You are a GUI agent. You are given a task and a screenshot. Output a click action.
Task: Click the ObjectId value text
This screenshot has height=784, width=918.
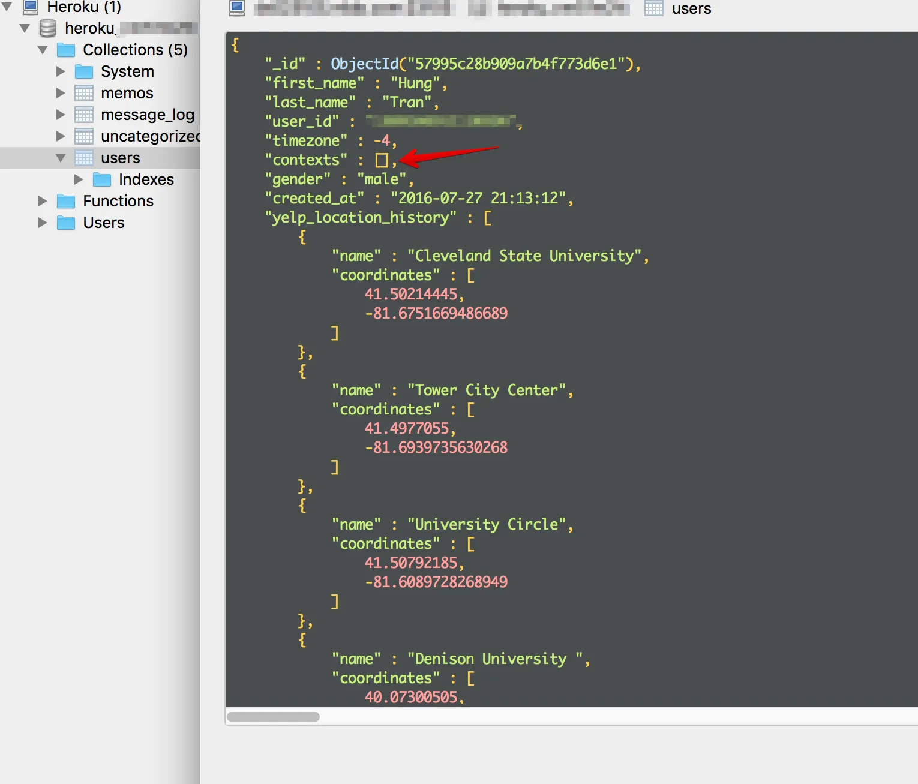click(481, 64)
